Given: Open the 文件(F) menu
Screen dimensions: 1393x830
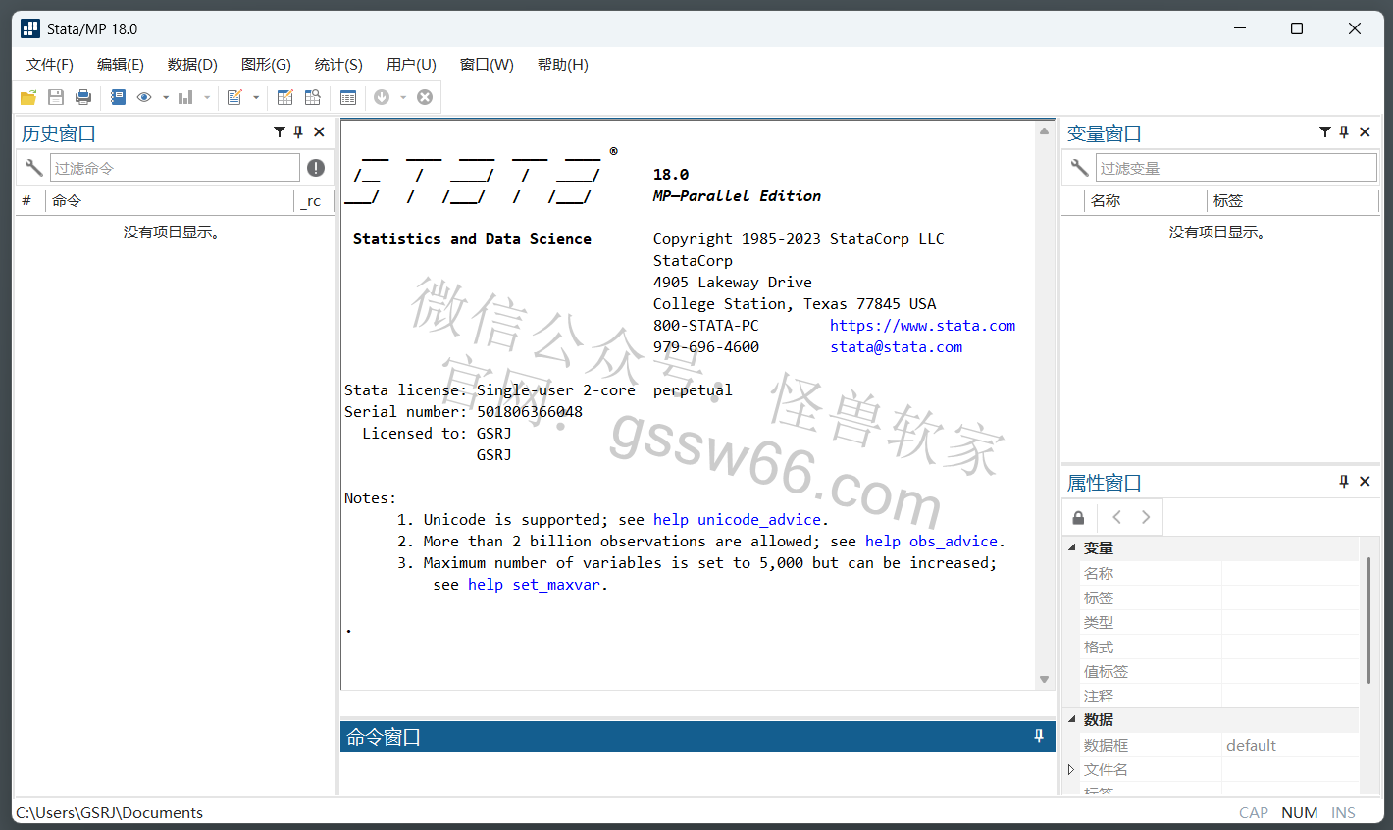Looking at the screenshot, I should pyautogui.click(x=50, y=65).
